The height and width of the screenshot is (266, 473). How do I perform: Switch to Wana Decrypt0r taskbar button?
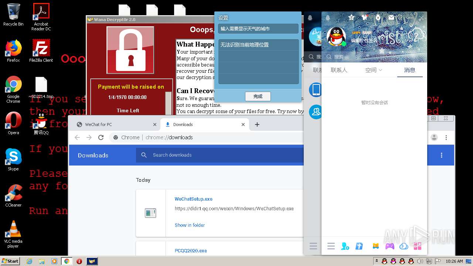point(92,261)
